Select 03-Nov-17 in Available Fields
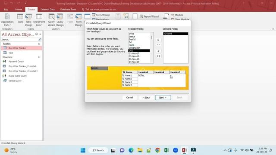 pos(139,59)
